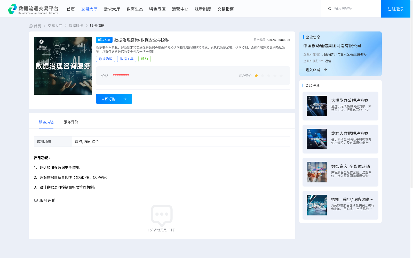Open 交易大厅 in the top navigation

(x=89, y=9)
